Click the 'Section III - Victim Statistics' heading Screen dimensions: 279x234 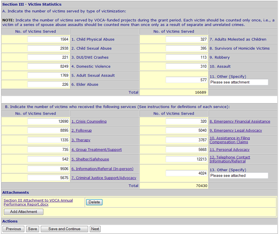click(32, 4)
